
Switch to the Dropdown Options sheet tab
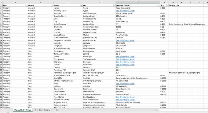(x=42, y=110)
